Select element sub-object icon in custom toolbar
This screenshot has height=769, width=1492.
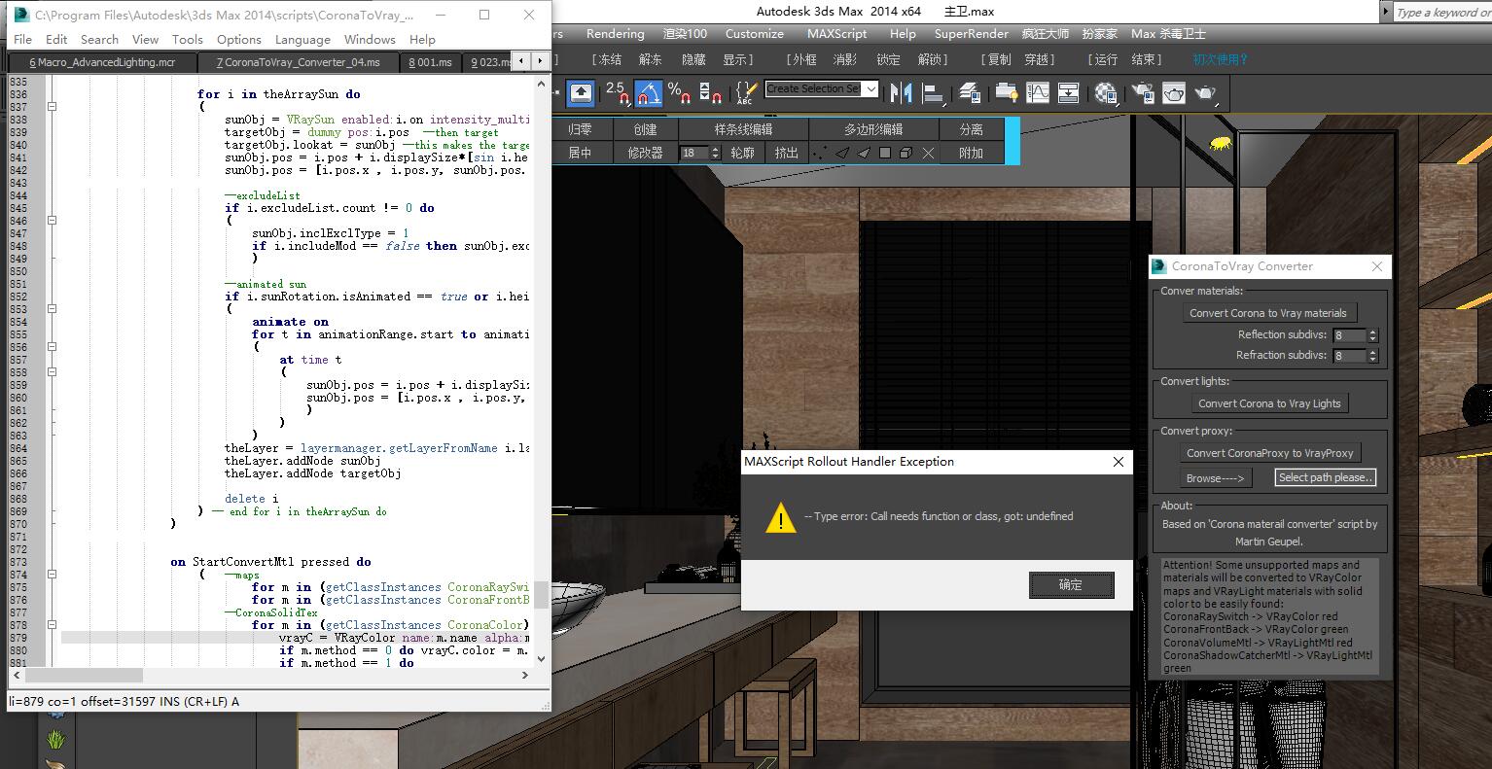[906, 154]
